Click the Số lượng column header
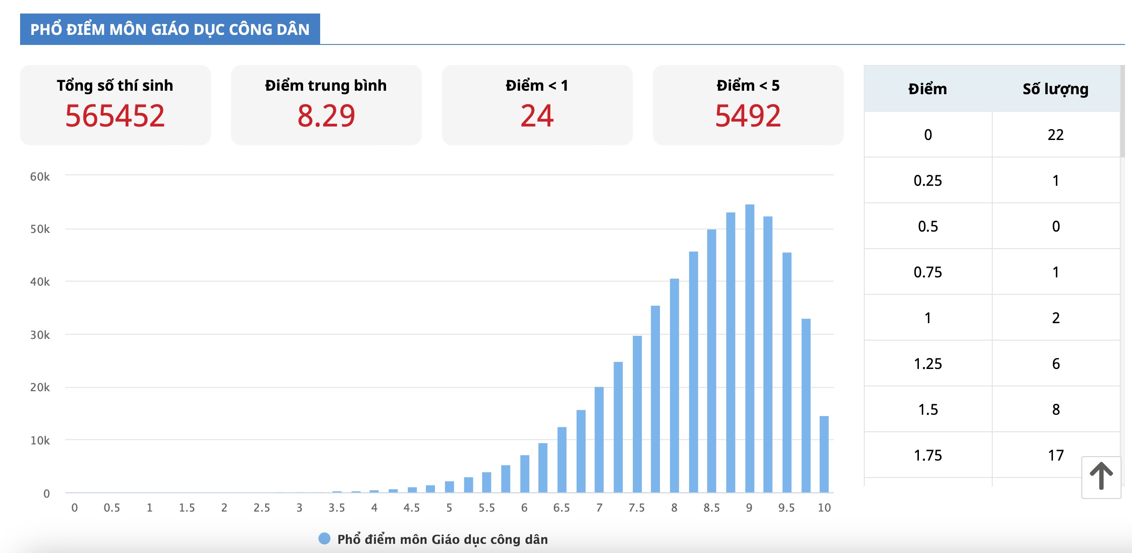 [x=1056, y=89]
